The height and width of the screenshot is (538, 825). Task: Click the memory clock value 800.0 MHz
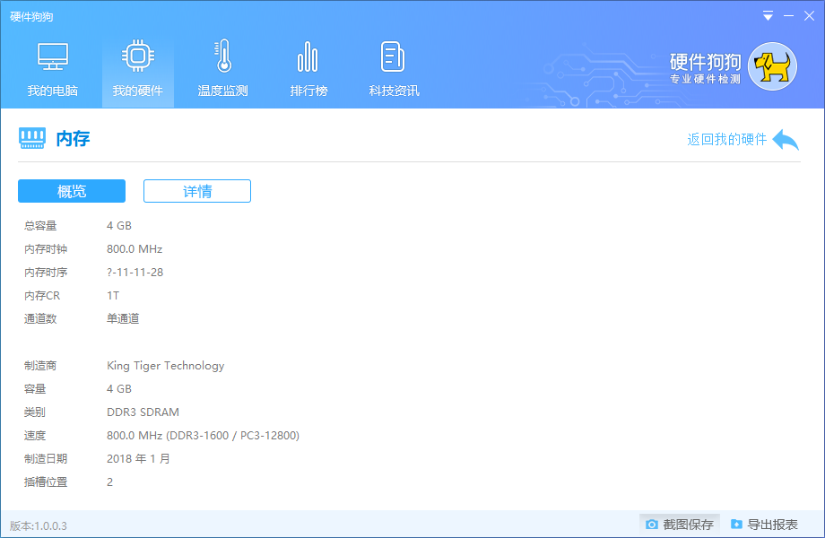point(135,248)
